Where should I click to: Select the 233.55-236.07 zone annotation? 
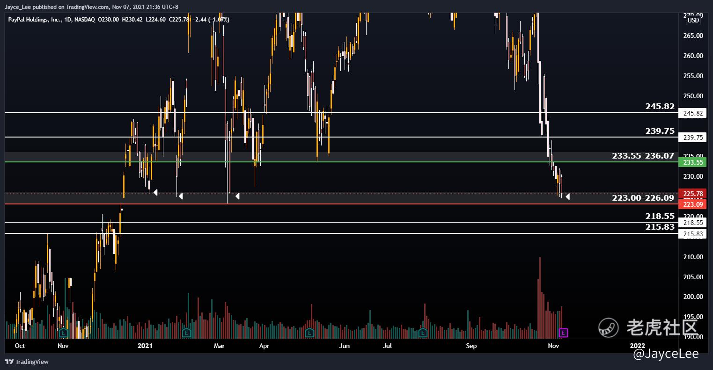point(643,156)
